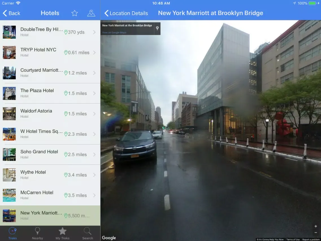Viewport: 321px width, 241px height.
Task: Open McCarren Hotel chevron
Action: pyautogui.click(x=94, y=195)
